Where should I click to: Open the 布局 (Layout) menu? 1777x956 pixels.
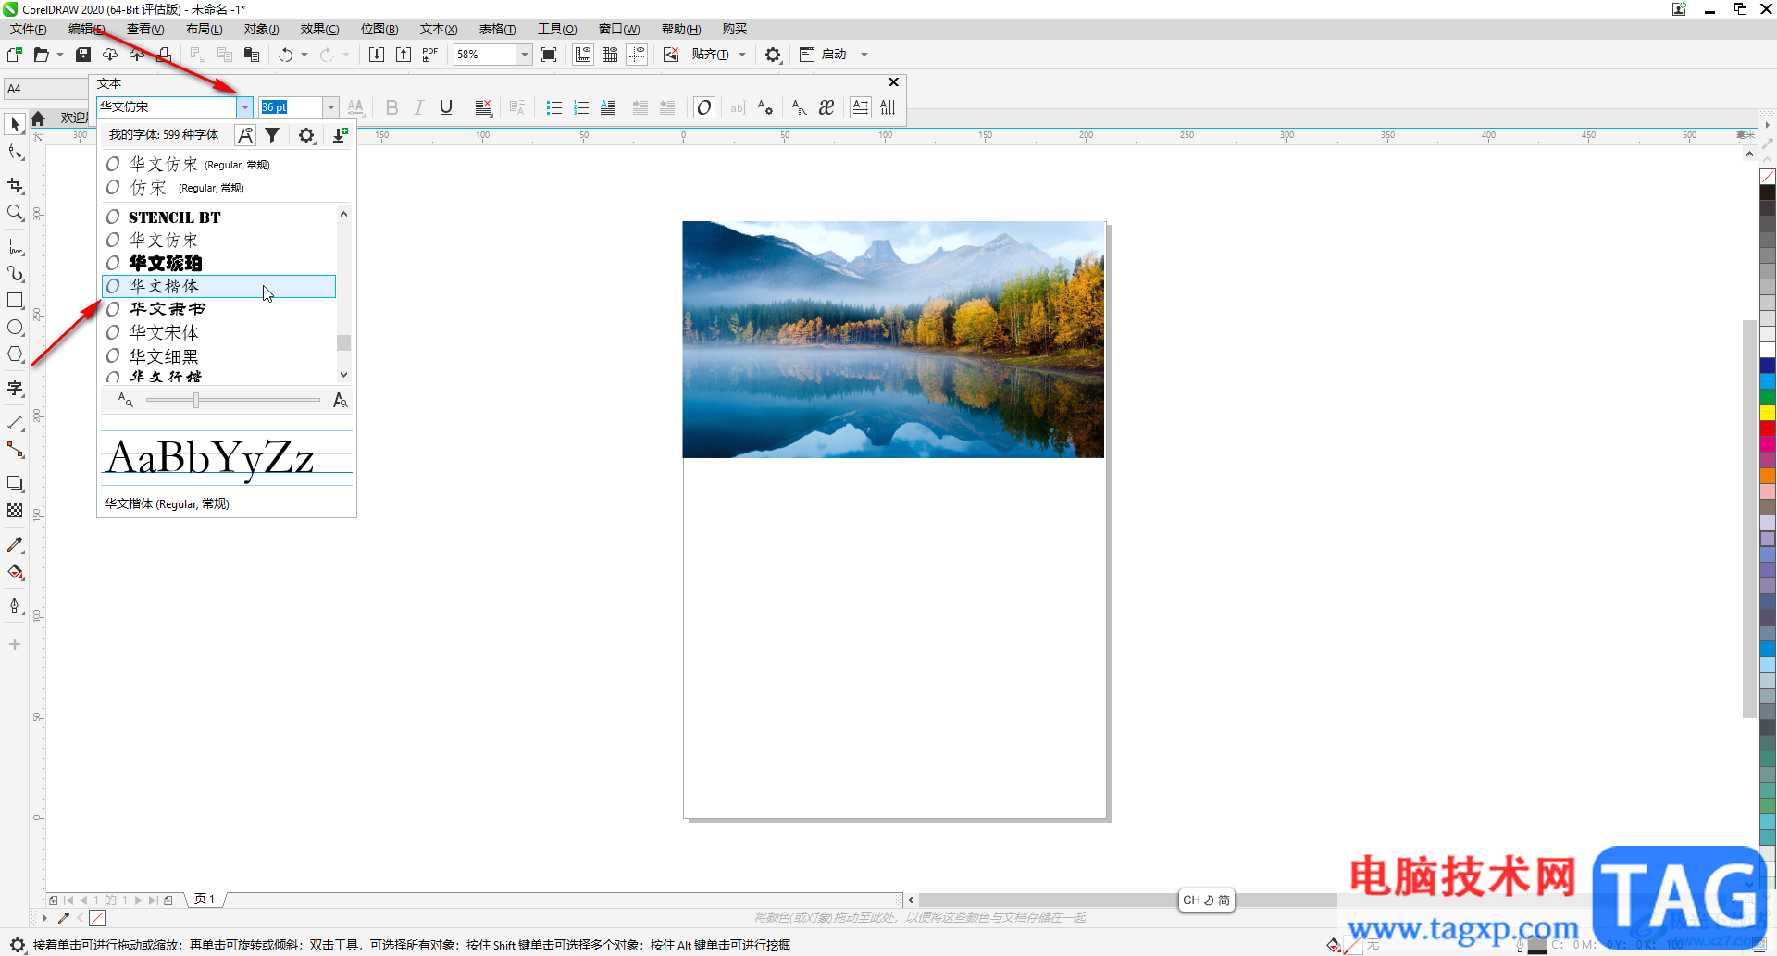pos(204,29)
